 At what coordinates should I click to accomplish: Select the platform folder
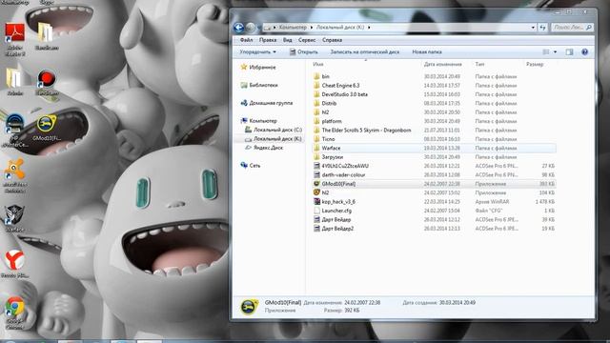pyautogui.click(x=331, y=121)
